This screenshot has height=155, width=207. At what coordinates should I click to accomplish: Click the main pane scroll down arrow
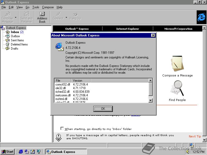pos(204,140)
